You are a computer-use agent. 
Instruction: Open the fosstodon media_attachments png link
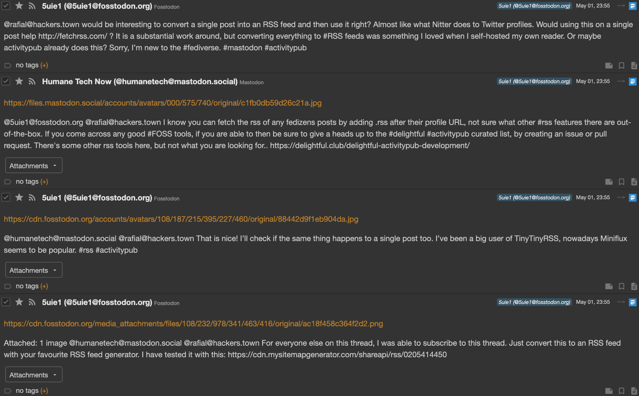(x=193, y=324)
